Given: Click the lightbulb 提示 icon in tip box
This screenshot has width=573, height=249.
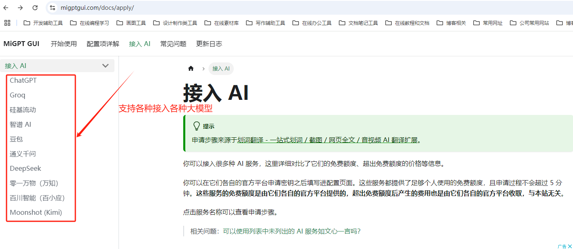Looking at the screenshot, I should coord(196,126).
